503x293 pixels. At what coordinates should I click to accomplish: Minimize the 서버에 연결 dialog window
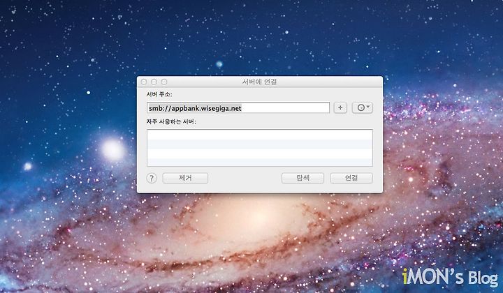pyautogui.click(x=154, y=82)
